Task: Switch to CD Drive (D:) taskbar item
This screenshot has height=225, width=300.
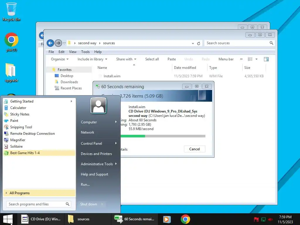Action: coord(41,219)
